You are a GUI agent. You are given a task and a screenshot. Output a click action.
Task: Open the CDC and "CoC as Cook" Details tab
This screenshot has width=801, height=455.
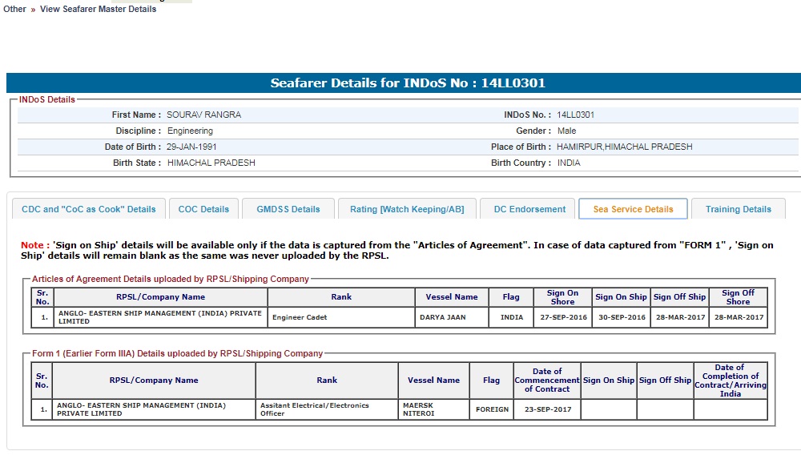pyautogui.click(x=89, y=209)
